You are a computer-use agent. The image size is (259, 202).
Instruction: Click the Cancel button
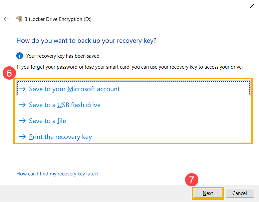click(x=240, y=193)
